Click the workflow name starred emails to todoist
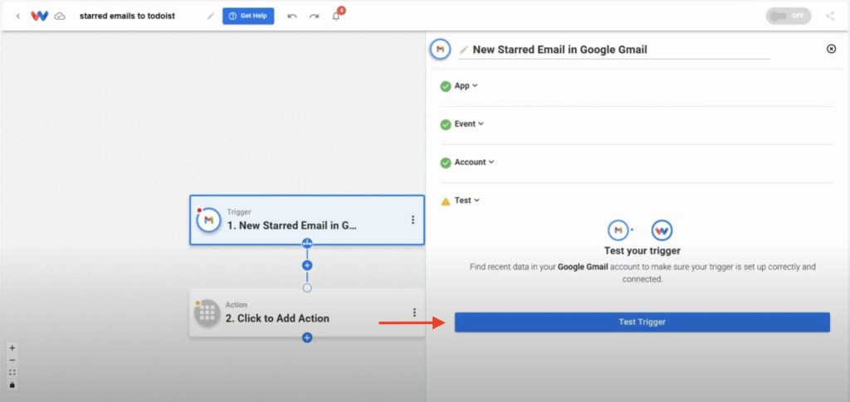 pyautogui.click(x=127, y=16)
